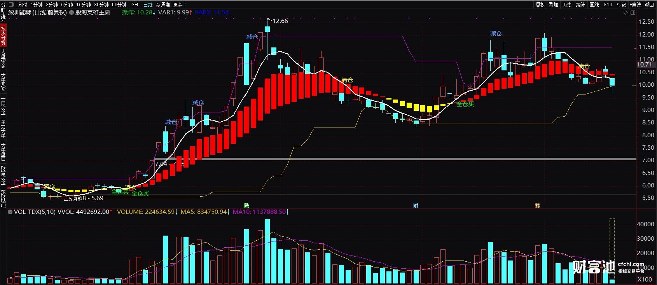Click the 全仓买 signal near price 9.00
657x285 pixels.
(465, 104)
